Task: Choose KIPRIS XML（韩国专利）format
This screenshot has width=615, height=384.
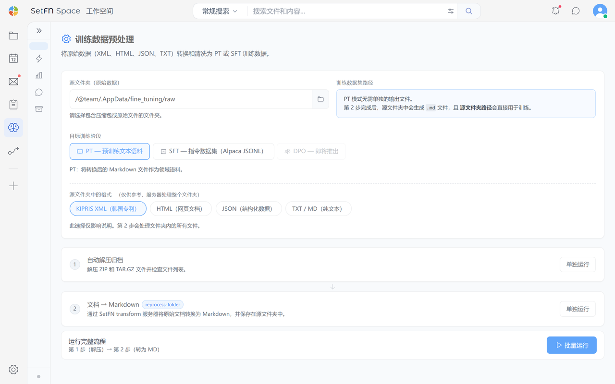Action: (x=108, y=209)
